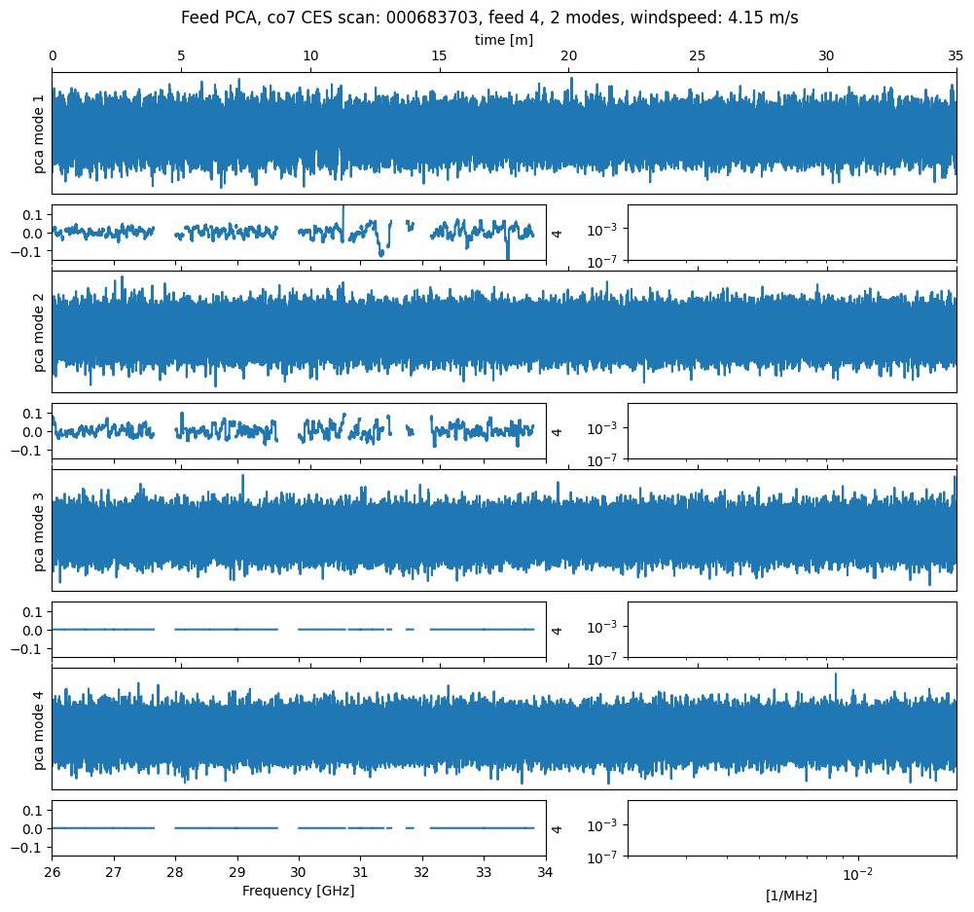Screen dimensions: 974x912
Task: Click the 'time [m]' axis label
Action: pos(503,40)
